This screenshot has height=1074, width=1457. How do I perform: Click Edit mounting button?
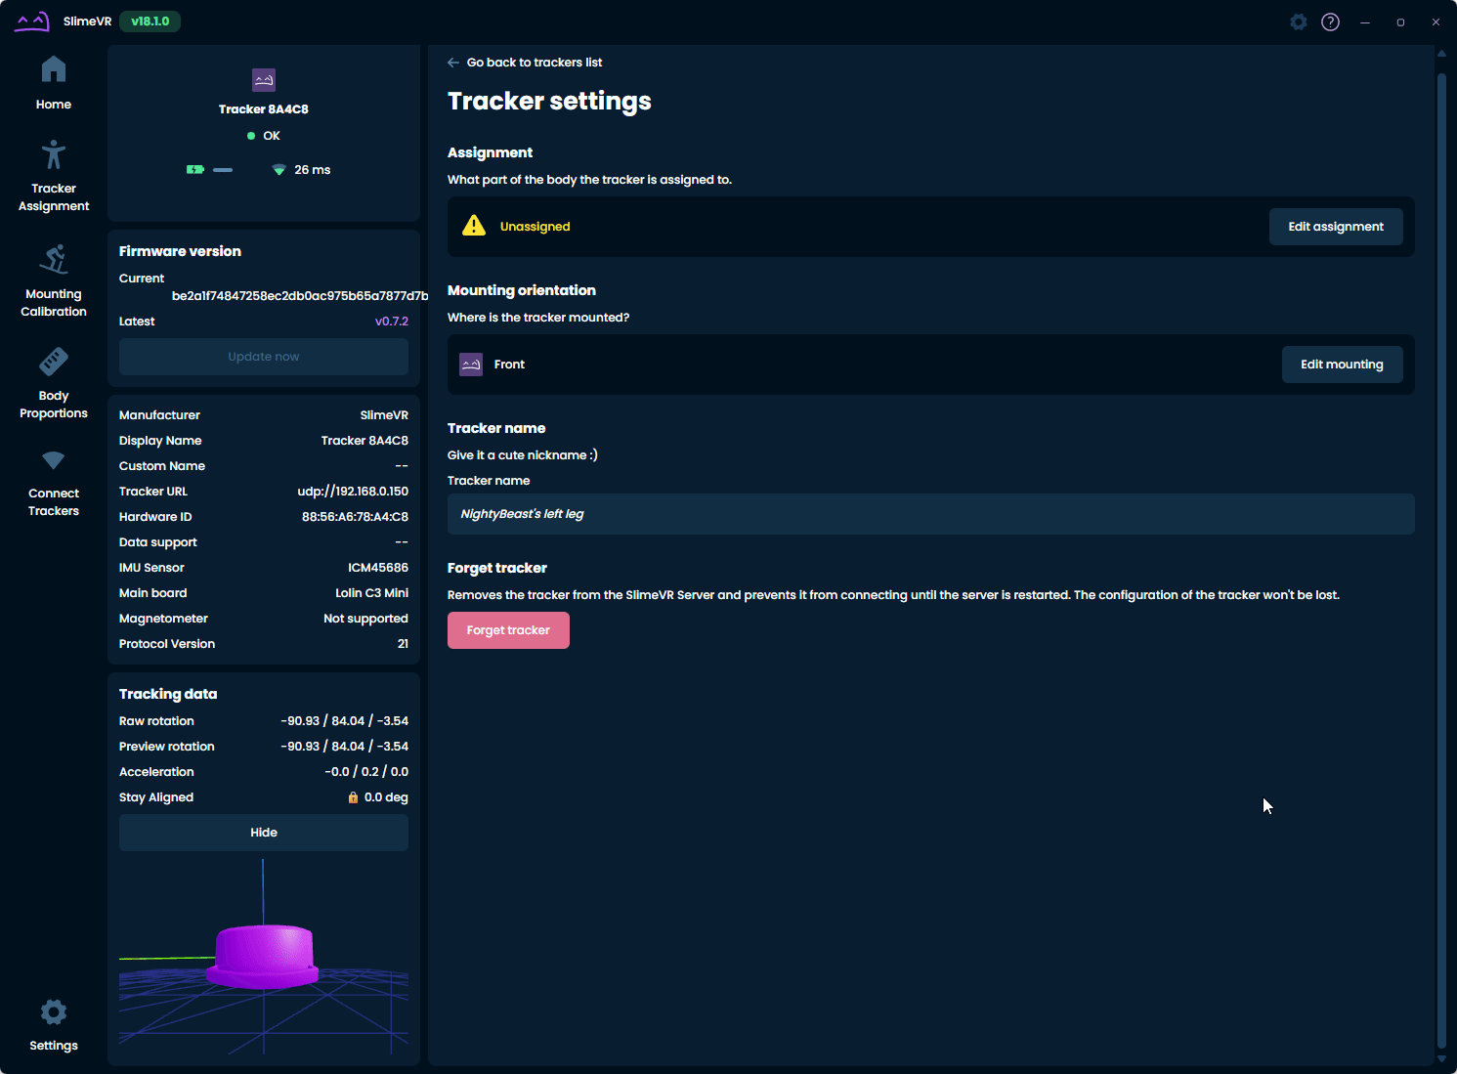coord(1341,365)
